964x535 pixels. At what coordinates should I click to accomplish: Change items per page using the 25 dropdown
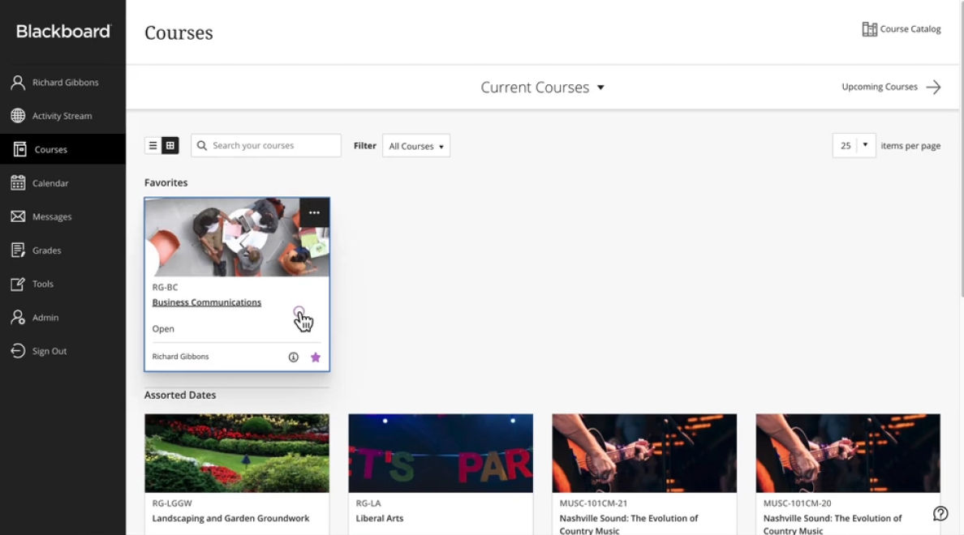[x=854, y=145]
